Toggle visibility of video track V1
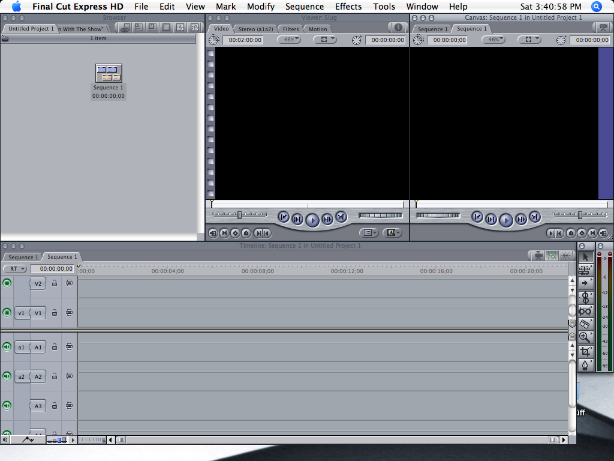 pyautogui.click(x=6, y=313)
